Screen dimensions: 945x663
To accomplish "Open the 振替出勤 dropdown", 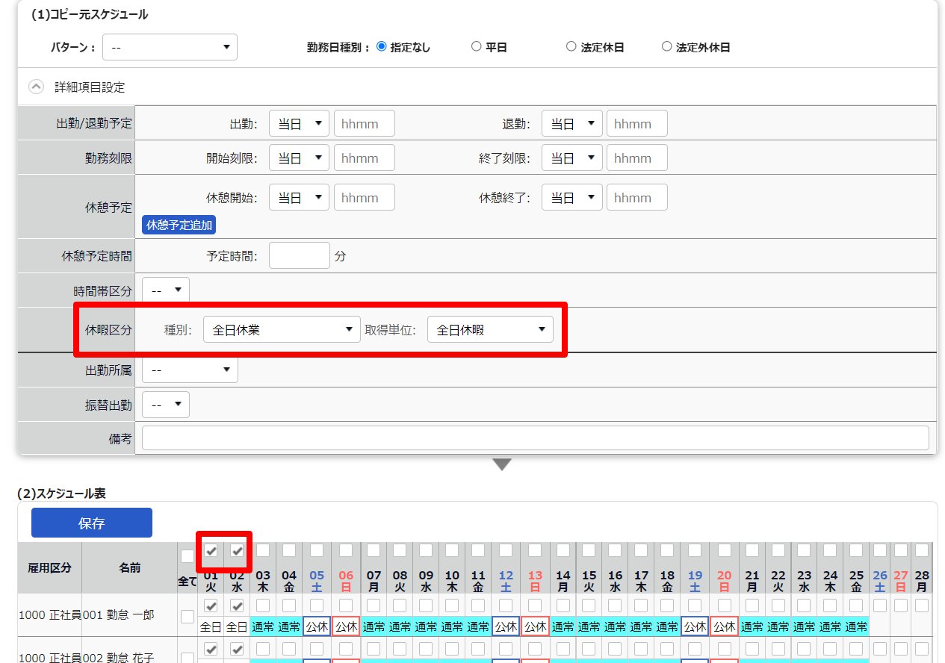I will 166,405.
